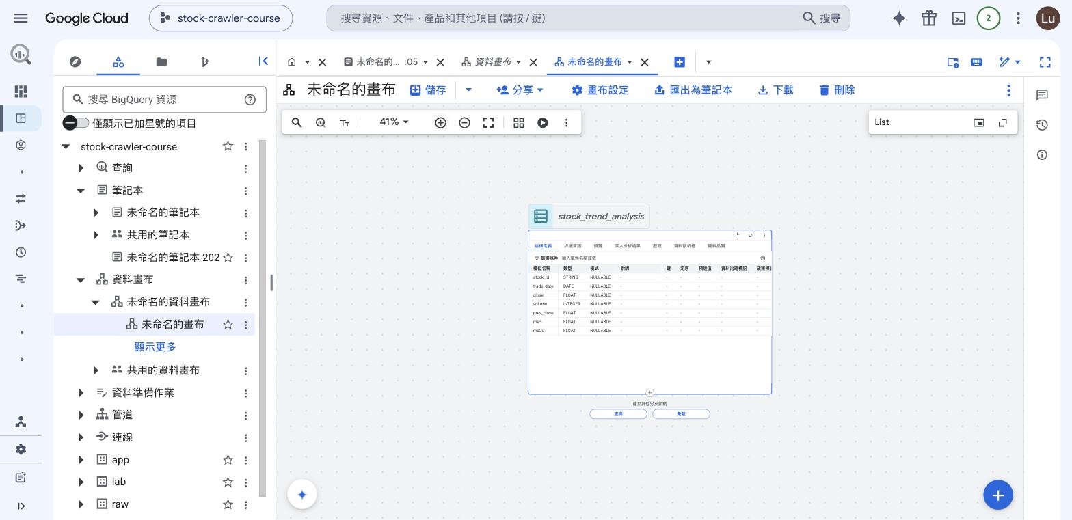Open the 分享 dropdown
Viewport: 1072px width, 520px height.
click(520, 90)
